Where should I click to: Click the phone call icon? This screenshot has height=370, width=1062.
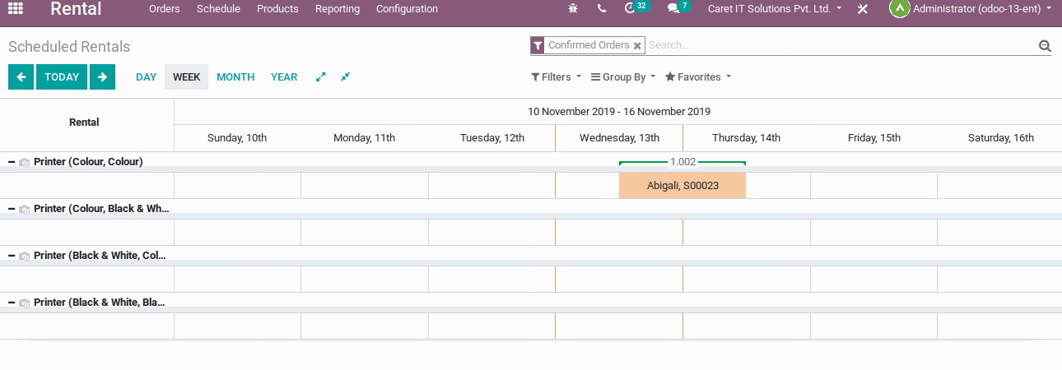(x=602, y=9)
